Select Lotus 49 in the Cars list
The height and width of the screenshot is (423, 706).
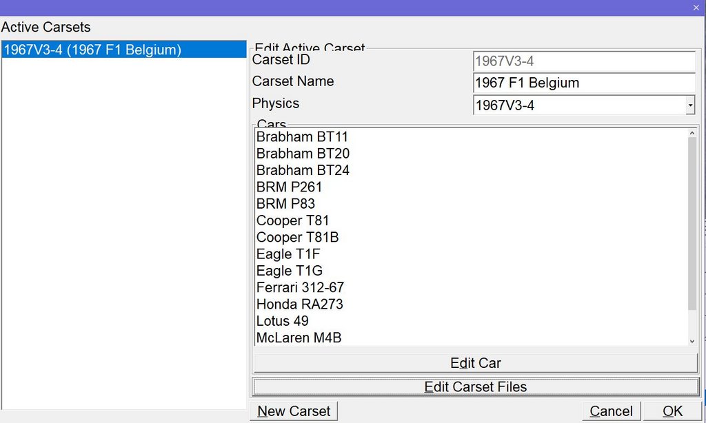tap(471, 321)
